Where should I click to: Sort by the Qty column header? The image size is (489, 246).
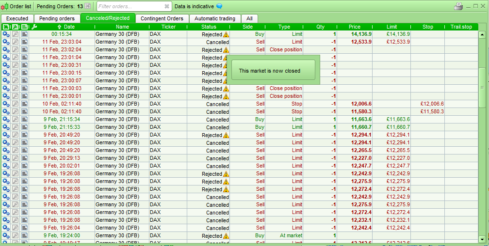tap(320, 27)
